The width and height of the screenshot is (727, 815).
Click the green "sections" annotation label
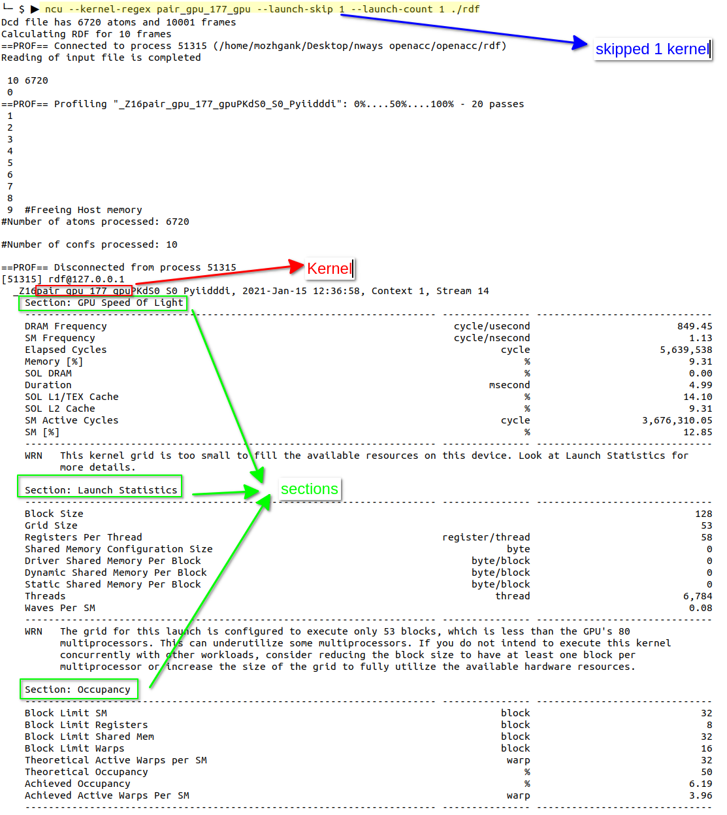click(309, 489)
